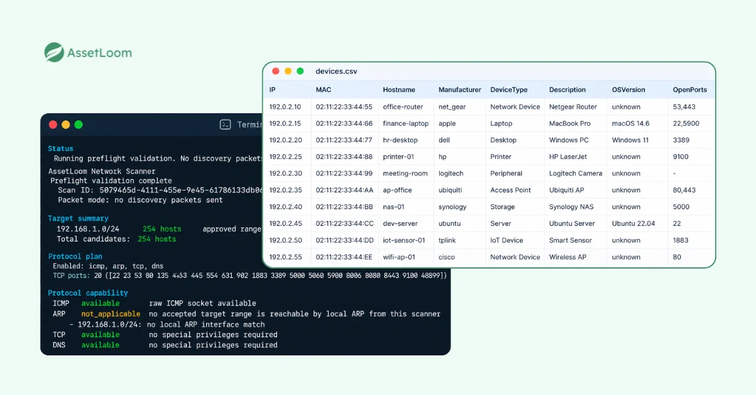Select hostname iot-sensor-01
The height and width of the screenshot is (395, 756).
(404, 240)
